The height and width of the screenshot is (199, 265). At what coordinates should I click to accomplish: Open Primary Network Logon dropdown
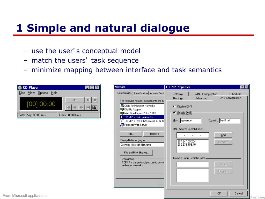[142, 145]
